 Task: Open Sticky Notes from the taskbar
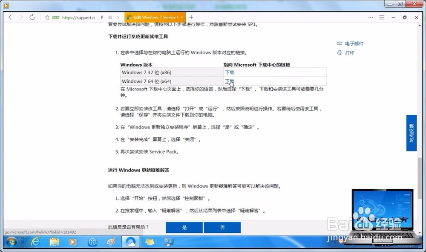150,242
